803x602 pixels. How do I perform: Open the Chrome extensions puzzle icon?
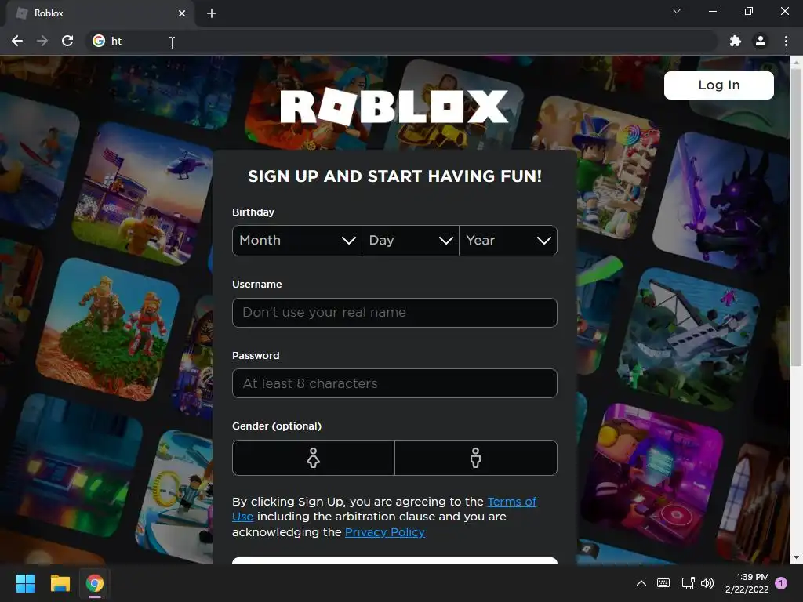click(736, 41)
